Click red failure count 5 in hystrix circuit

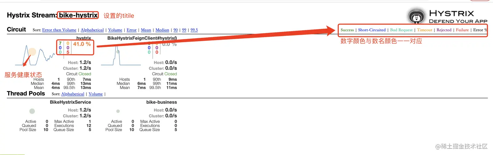pos(68,52)
